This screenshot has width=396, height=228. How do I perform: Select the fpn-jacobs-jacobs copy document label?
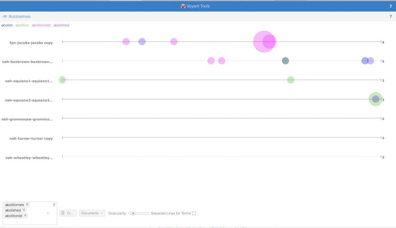coord(31,43)
